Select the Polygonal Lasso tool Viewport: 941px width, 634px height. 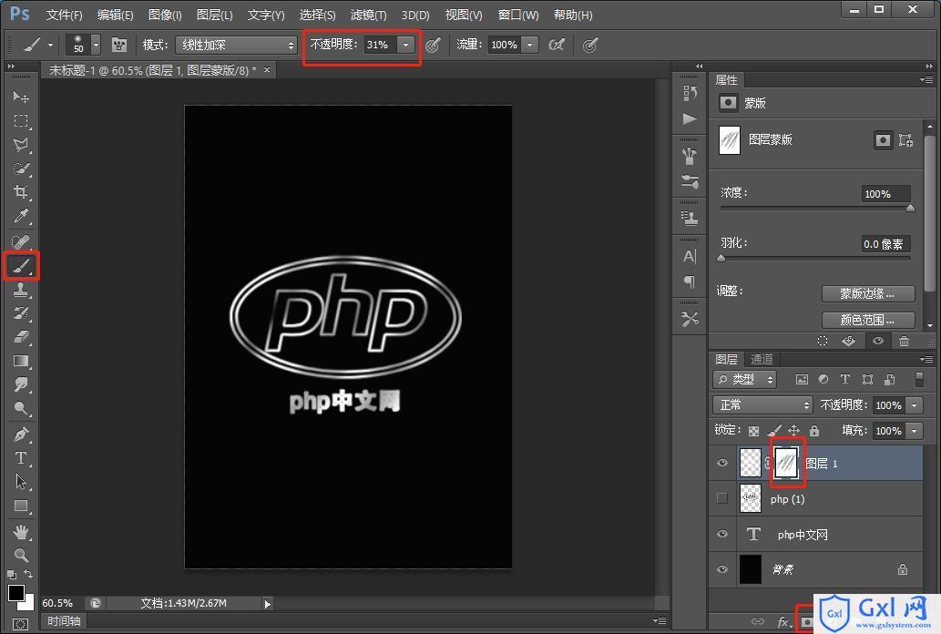coord(21,145)
